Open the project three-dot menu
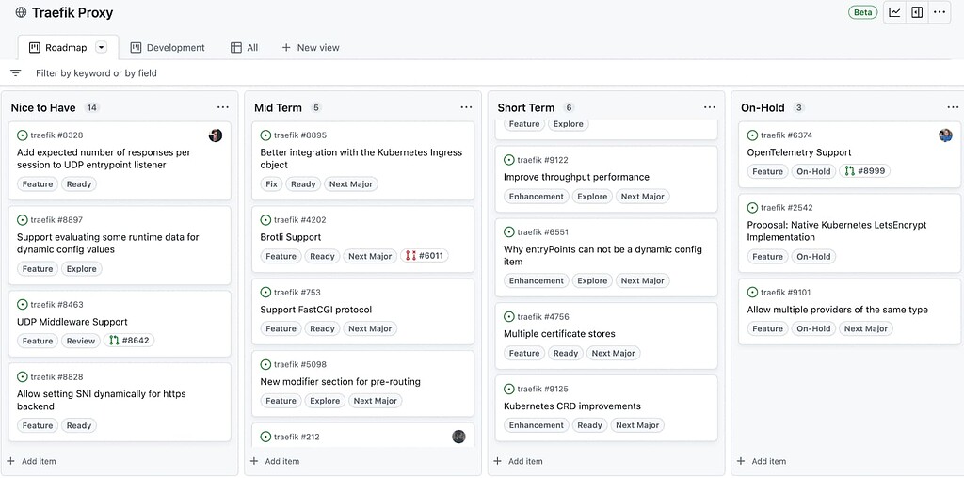The width and height of the screenshot is (964, 478). 940,12
